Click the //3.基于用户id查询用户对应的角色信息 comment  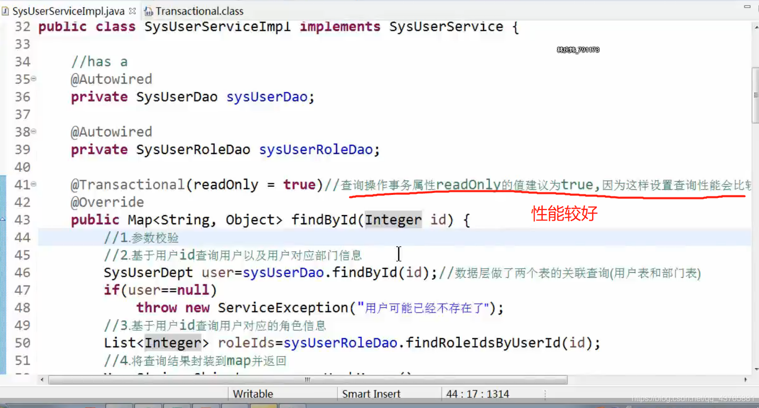tap(215, 325)
